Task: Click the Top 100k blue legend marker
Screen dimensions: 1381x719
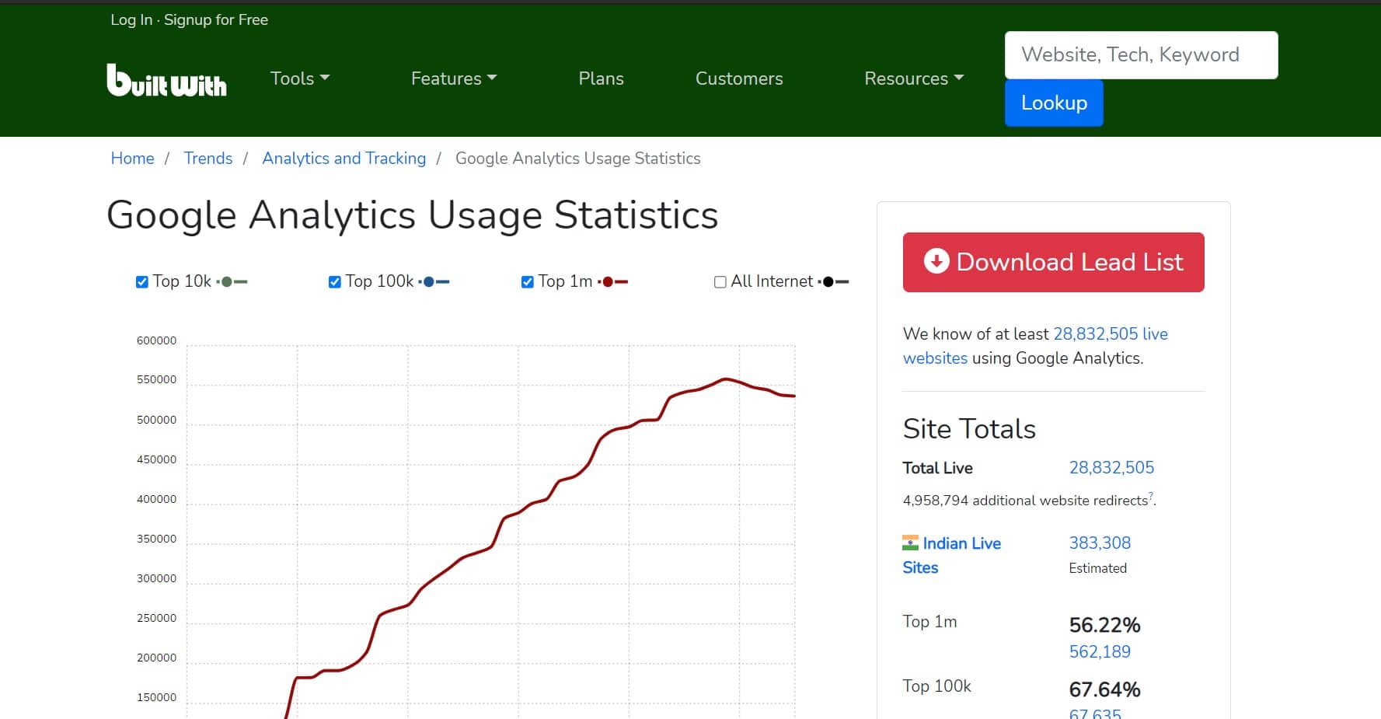Action: click(x=434, y=281)
